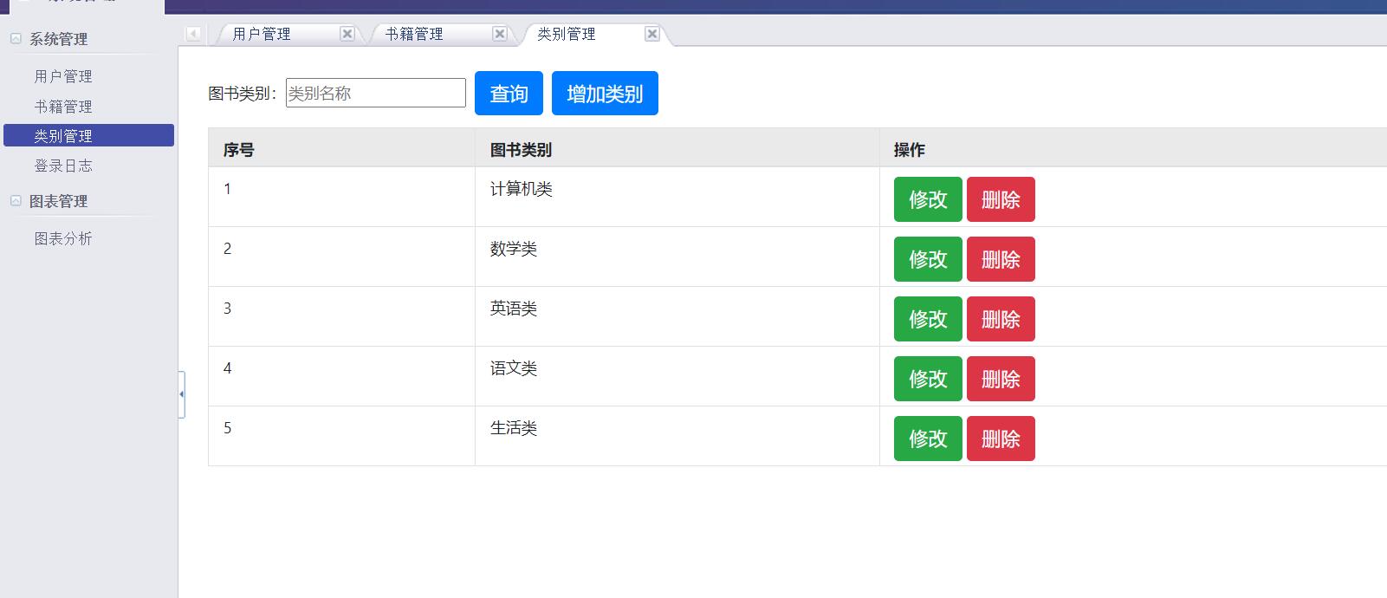The height and width of the screenshot is (598, 1387).
Task: Edit the 计算机类 row
Action: coord(928,199)
